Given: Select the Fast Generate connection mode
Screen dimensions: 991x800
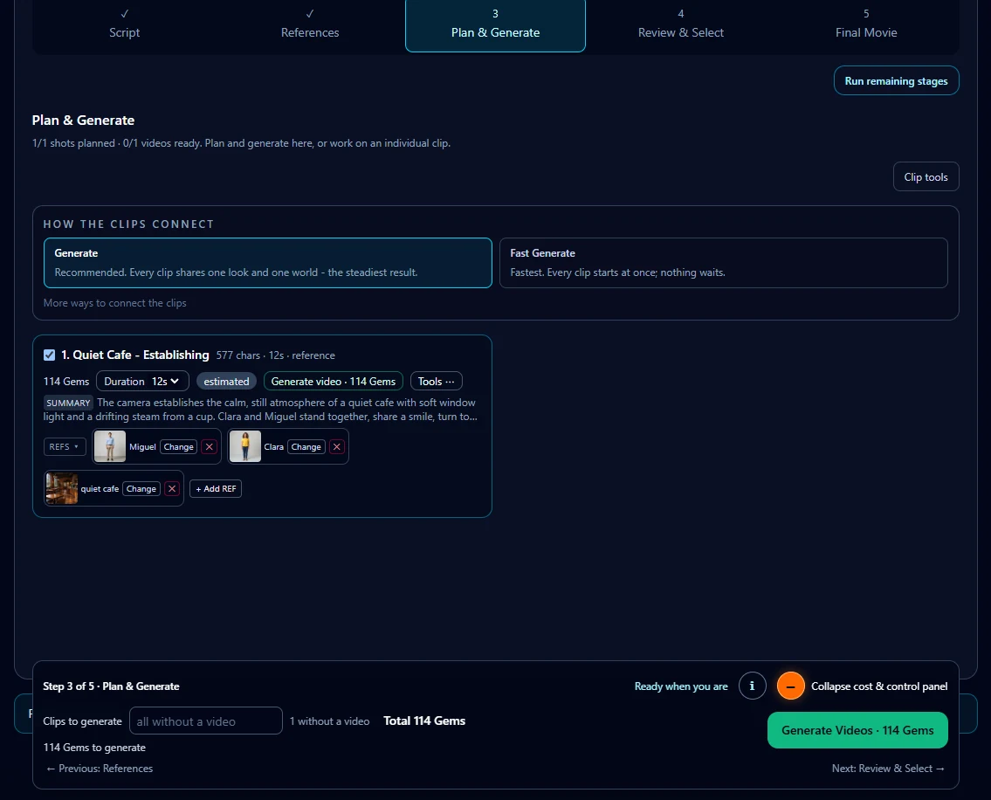Looking at the screenshot, I should (x=724, y=263).
